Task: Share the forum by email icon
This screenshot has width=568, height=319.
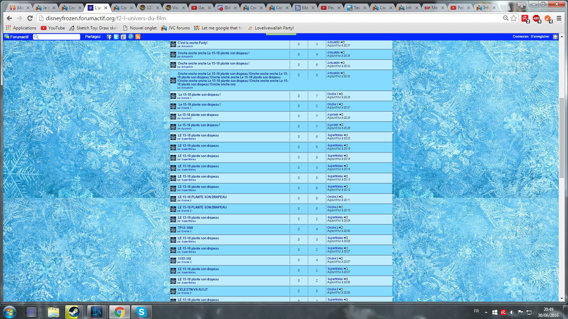Action: (131, 37)
